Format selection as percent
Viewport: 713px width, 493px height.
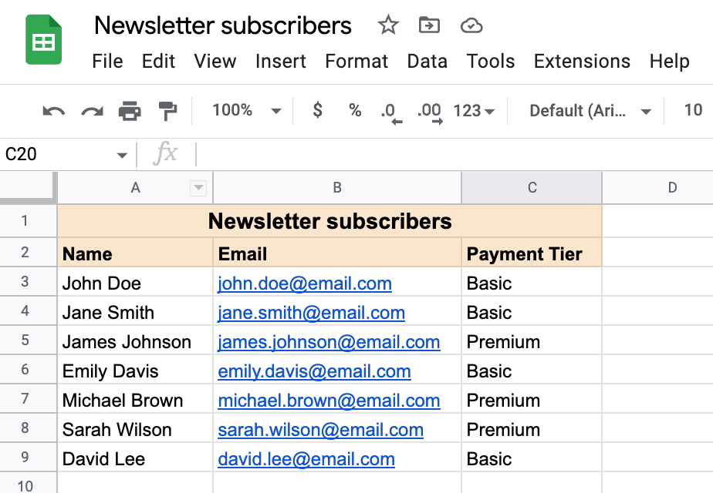point(354,111)
